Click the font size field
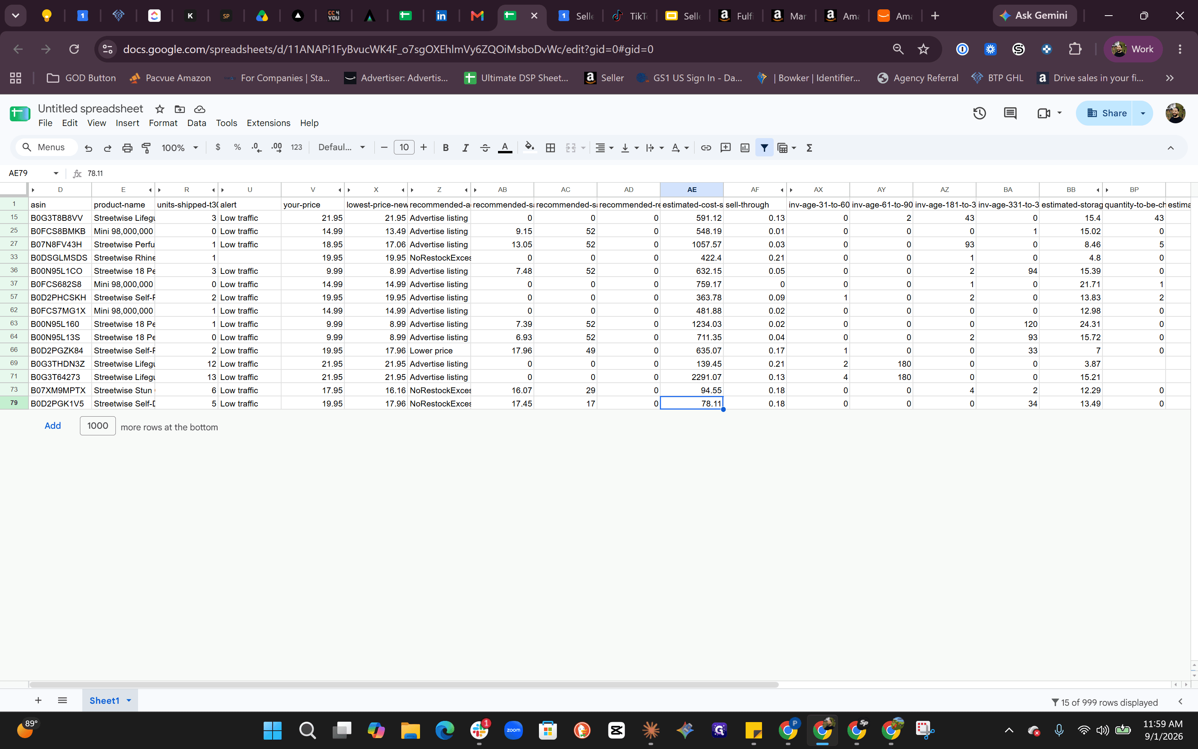The width and height of the screenshot is (1198, 749). tap(404, 147)
